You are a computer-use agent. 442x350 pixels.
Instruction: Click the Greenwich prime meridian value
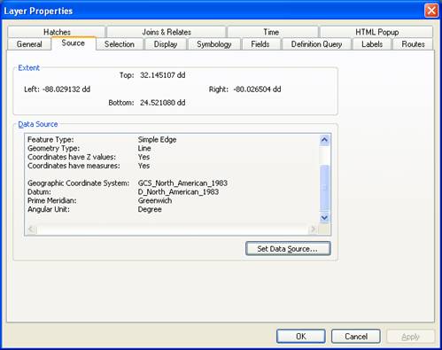155,200
